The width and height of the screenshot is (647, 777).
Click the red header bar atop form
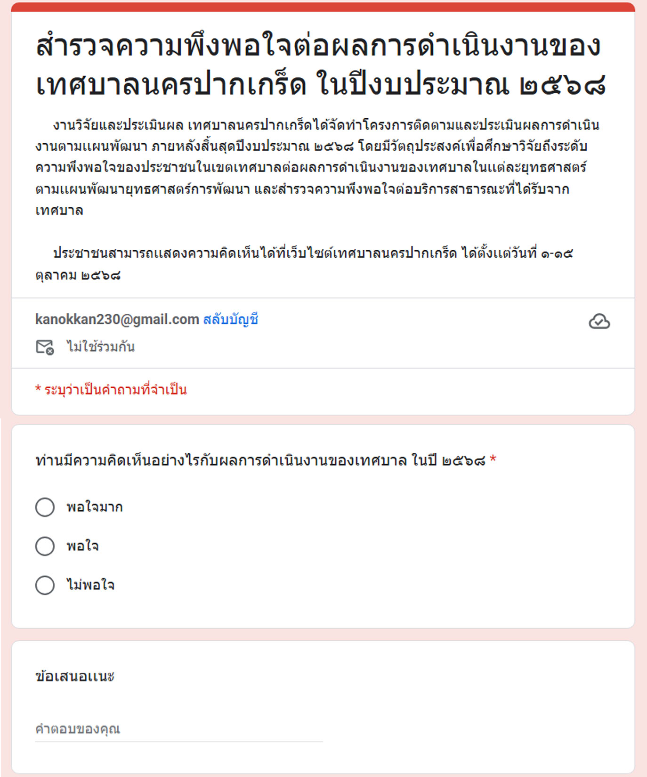[323, 7]
